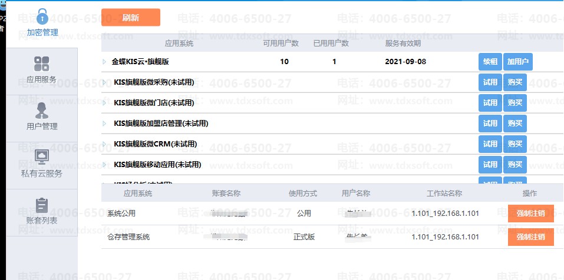This screenshot has width=564, height=280.
Task: Click 强制注销 for 仓存管理系统 row
Action: tap(530, 237)
